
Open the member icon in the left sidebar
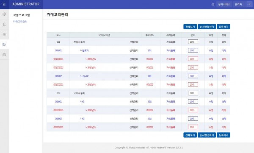[4, 24]
